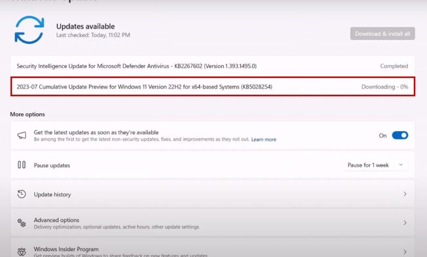Click the blue sync arrows update icon
The image size is (427, 257).
coord(29,30)
